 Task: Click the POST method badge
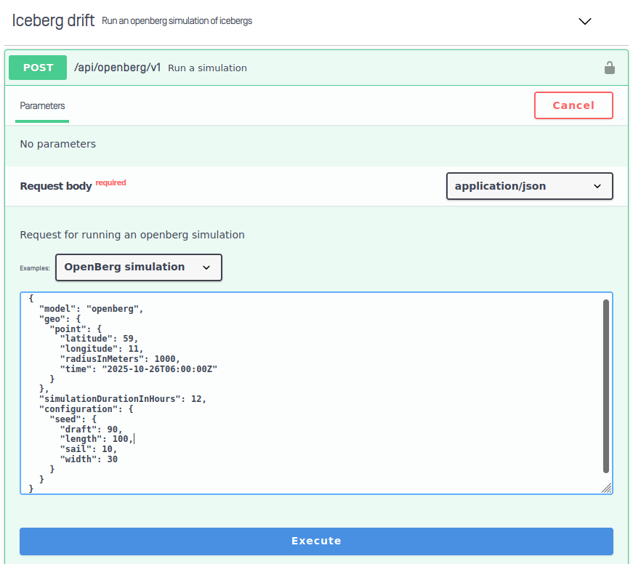[x=37, y=68]
